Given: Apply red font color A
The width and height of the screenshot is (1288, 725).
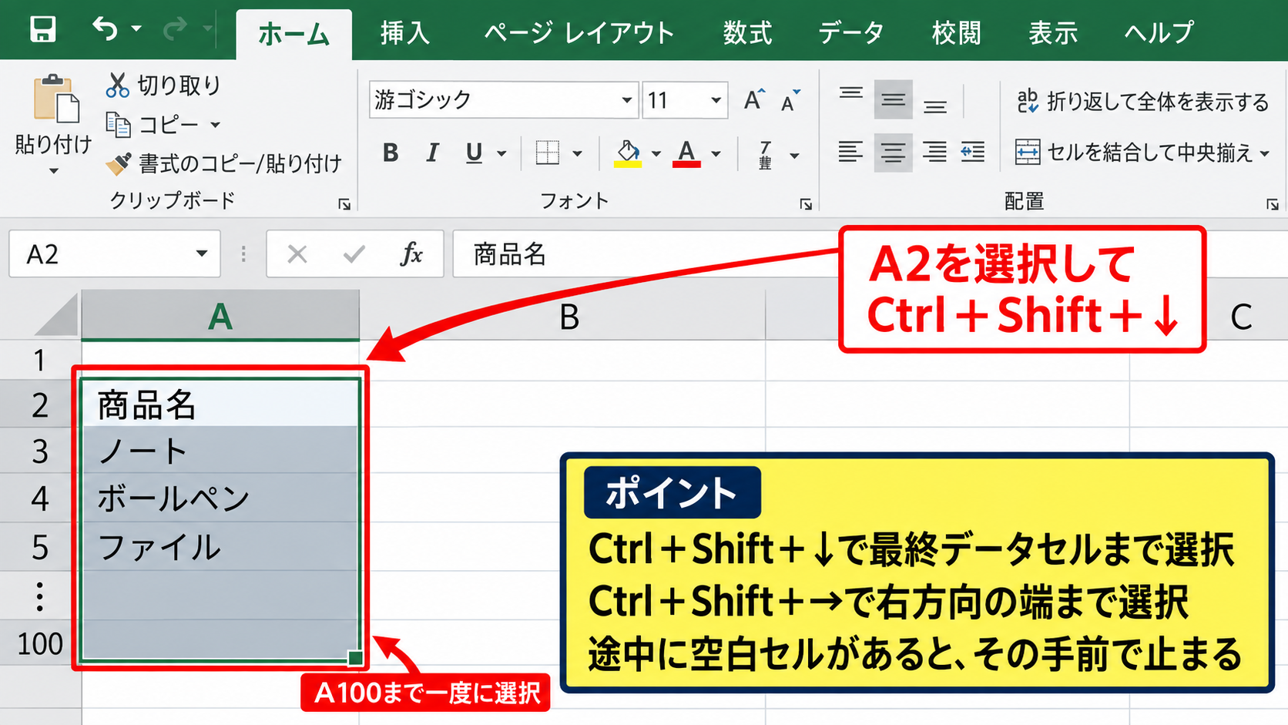Looking at the screenshot, I should coord(686,153).
